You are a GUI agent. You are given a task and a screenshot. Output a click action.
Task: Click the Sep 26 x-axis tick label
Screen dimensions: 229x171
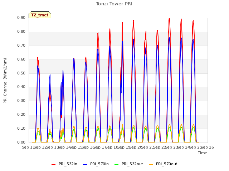coord(208,147)
